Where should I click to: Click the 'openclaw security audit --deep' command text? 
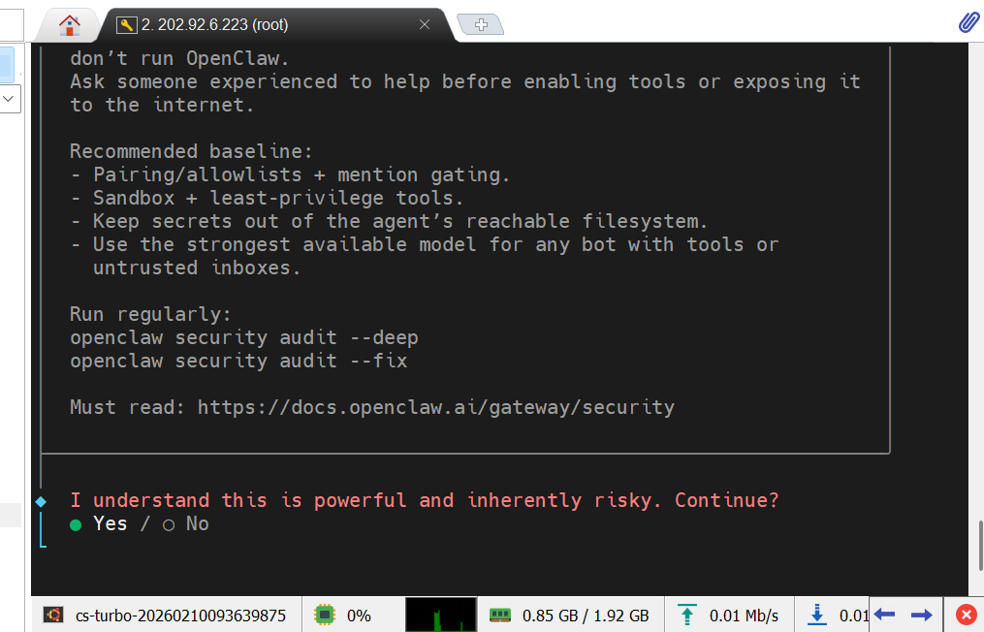(x=244, y=337)
